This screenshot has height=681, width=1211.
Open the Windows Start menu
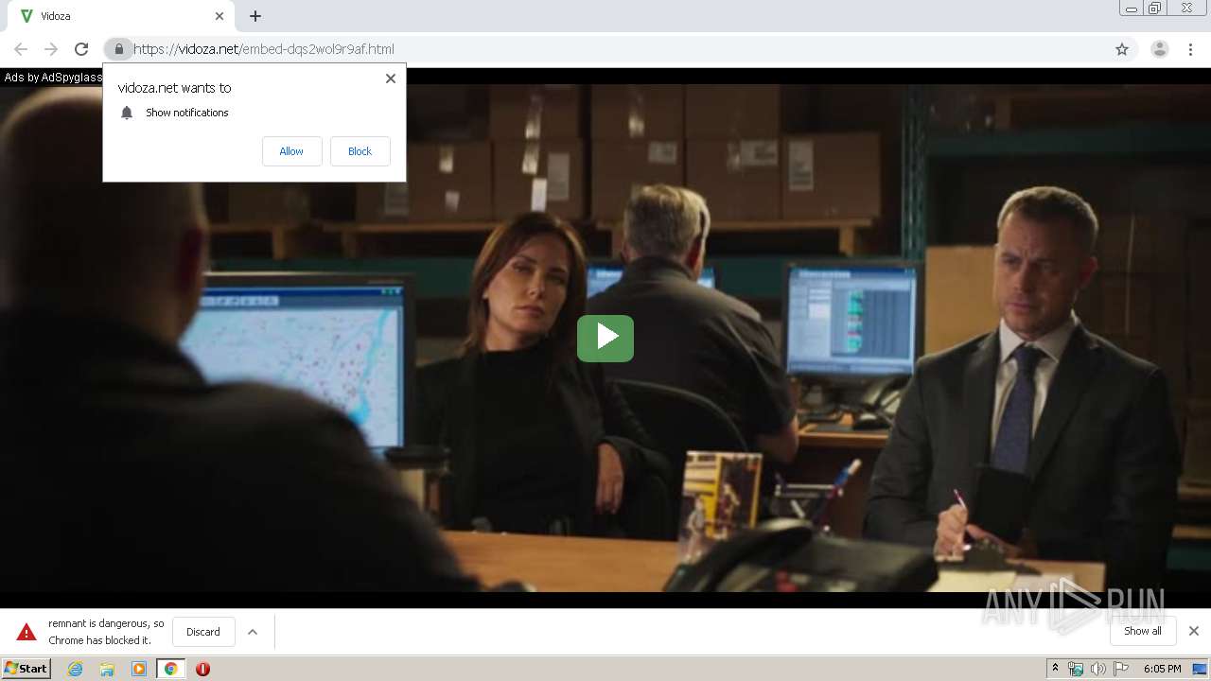(26, 669)
